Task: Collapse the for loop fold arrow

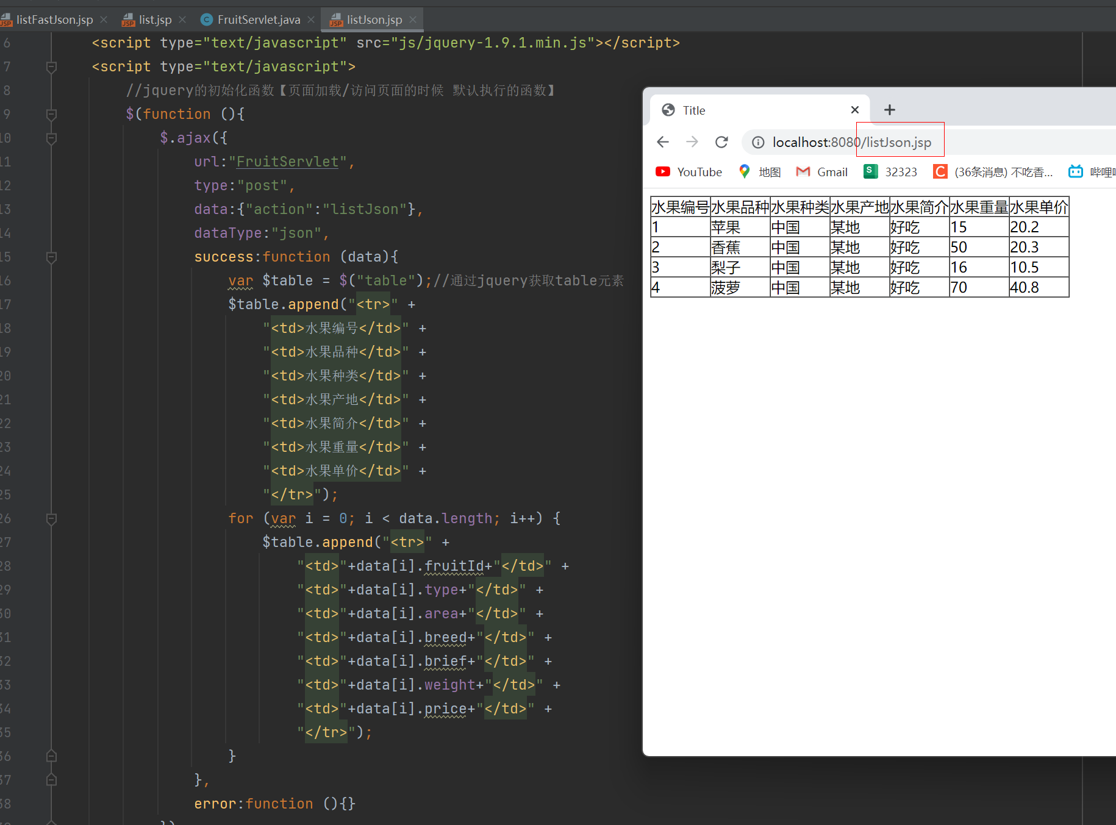Action: click(x=51, y=519)
